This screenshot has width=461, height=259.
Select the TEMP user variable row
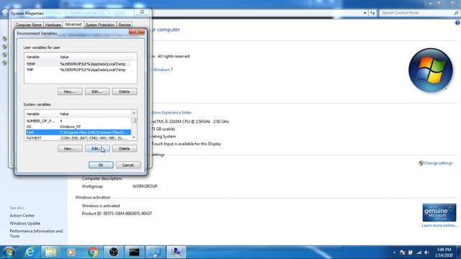[x=79, y=64]
